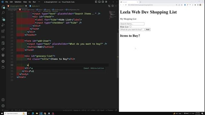The height and width of the screenshot is (115, 205).
Task: Click the HTML language mode in status bar
Action: [x=93, y=110]
